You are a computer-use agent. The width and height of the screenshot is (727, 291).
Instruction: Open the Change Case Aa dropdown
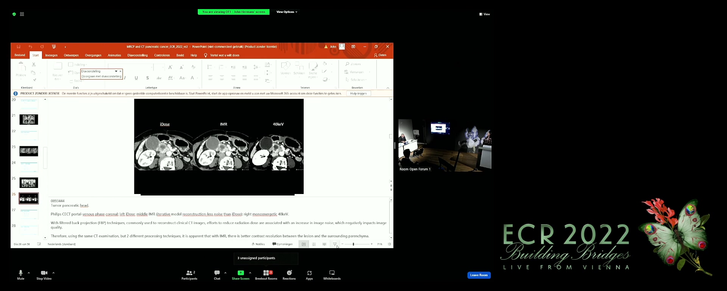182,78
